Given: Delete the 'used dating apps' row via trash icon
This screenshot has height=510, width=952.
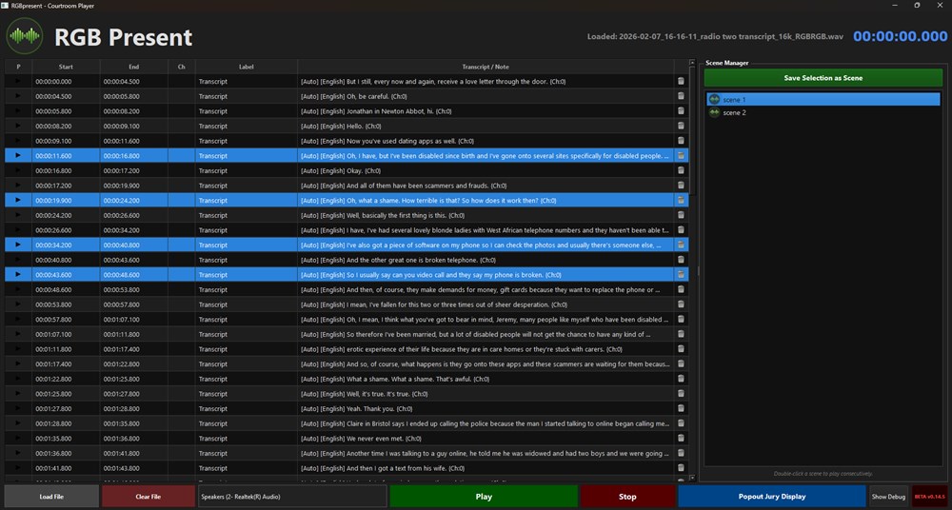Looking at the screenshot, I should click(681, 141).
